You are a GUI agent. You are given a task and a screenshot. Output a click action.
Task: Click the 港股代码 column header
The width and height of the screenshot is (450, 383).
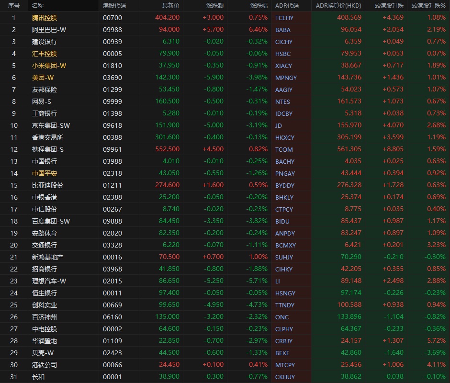(114, 5)
